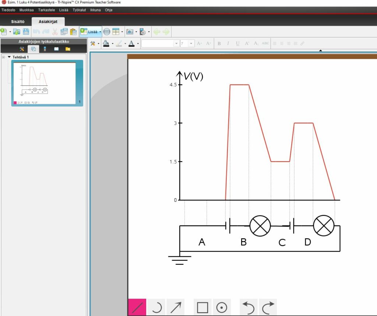This screenshot has height=316, width=377.
Task: Open the Lisää insert dropdown
Action: point(91,32)
